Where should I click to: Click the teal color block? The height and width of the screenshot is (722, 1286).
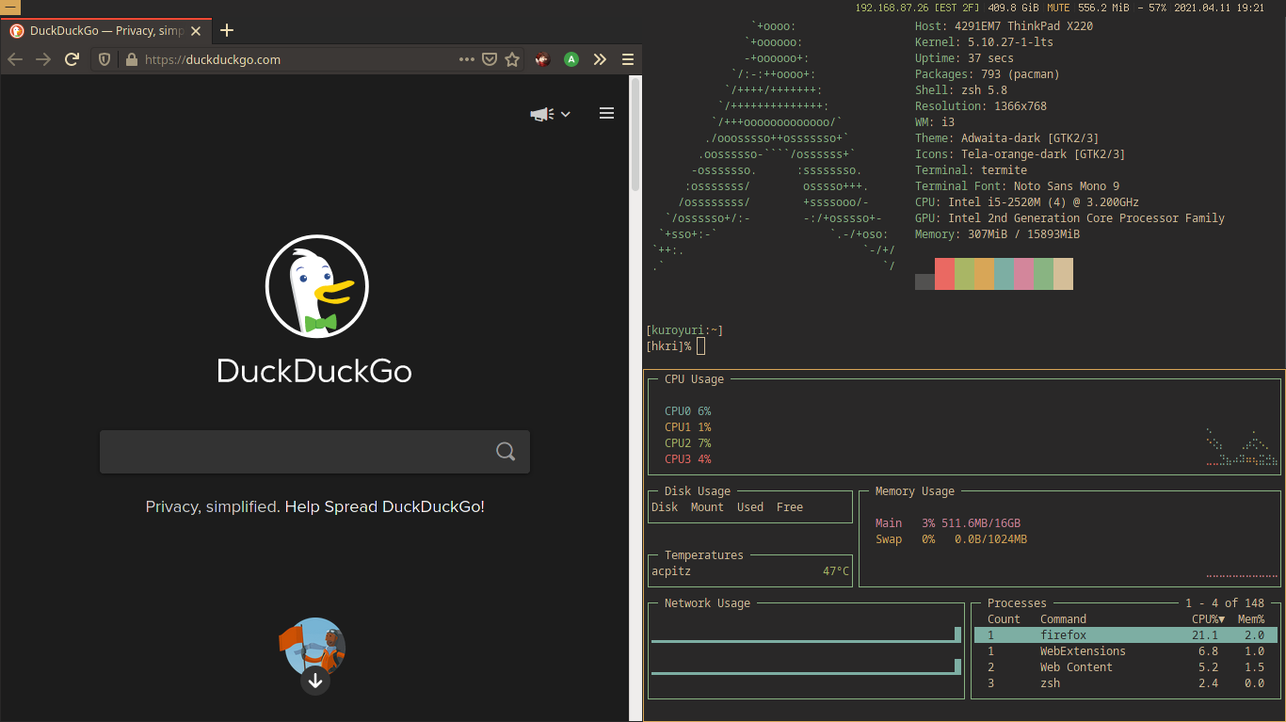pos(1004,274)
